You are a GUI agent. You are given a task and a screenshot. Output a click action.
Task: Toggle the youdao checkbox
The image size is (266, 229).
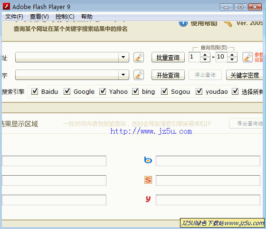[x=199, y=91]
